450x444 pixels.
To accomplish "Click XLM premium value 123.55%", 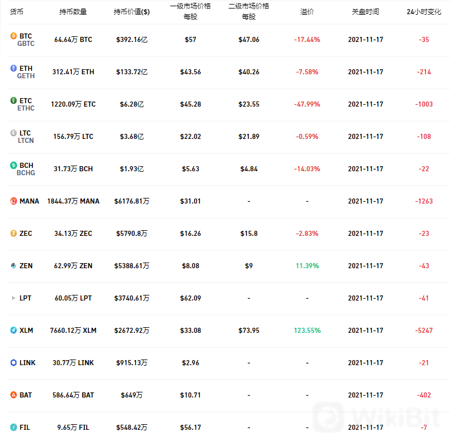I will [x=307, y=331].
